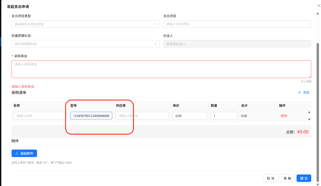Click the plus icon beside 添加
This screenshot has width=321, height=186.
click(x=299, y=93)
